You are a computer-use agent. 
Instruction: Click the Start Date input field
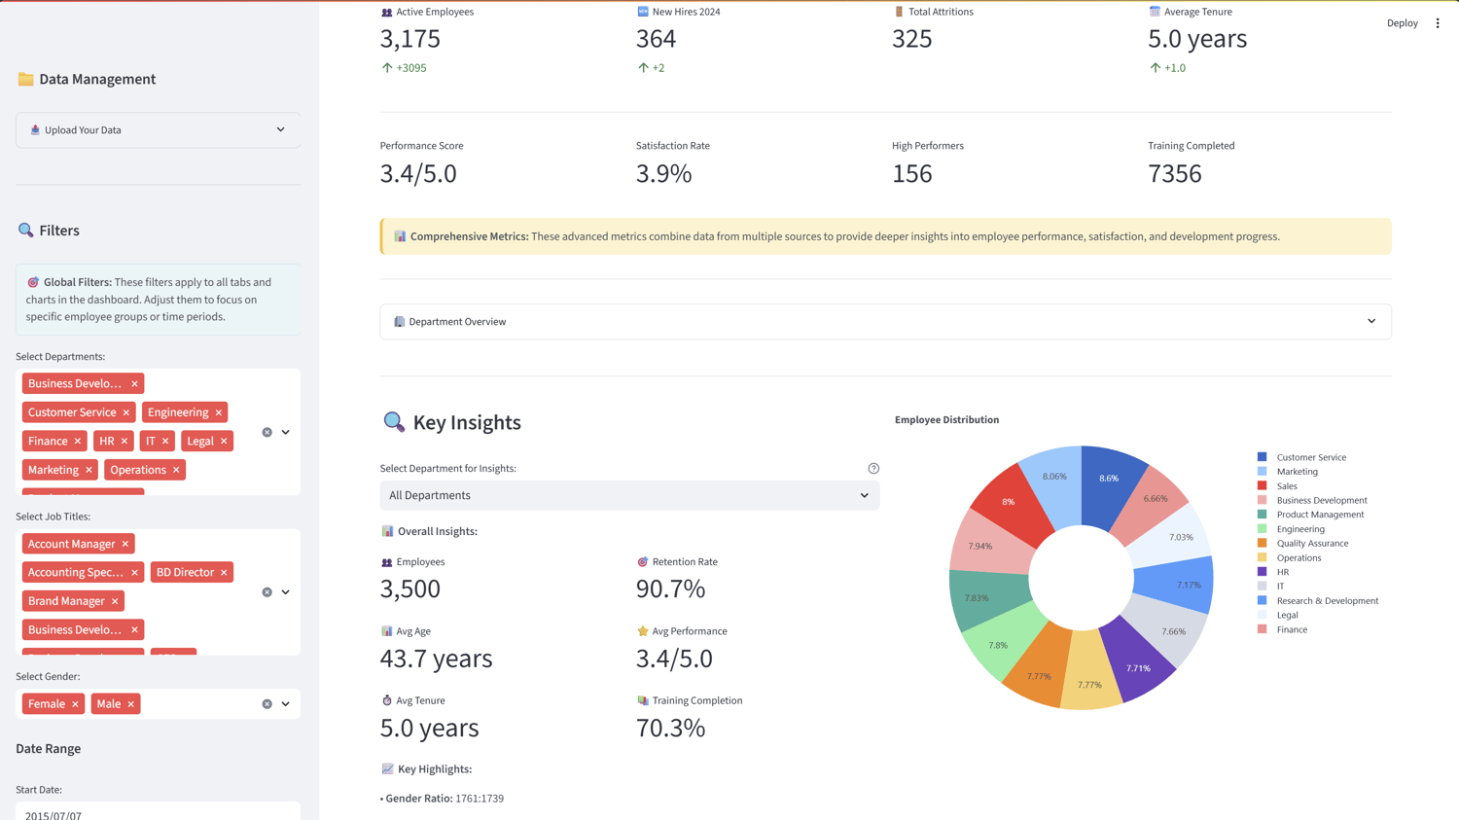tap(158, 813)
